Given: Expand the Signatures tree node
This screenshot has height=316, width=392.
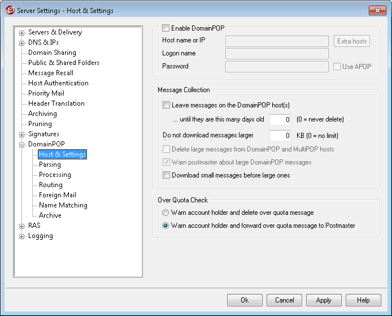Looking at the screenshot, I should click(22, 135).
